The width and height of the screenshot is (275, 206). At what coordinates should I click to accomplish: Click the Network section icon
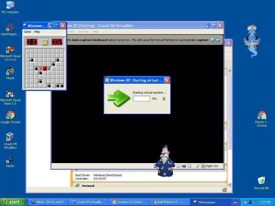tap(77, 186)
